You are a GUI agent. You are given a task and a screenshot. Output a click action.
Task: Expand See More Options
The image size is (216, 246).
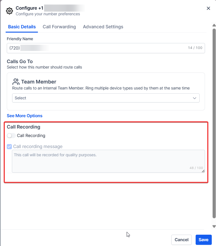(25, 116)
